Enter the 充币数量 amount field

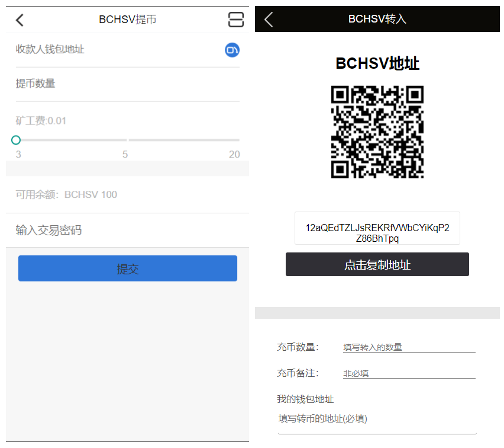point(409,347)
